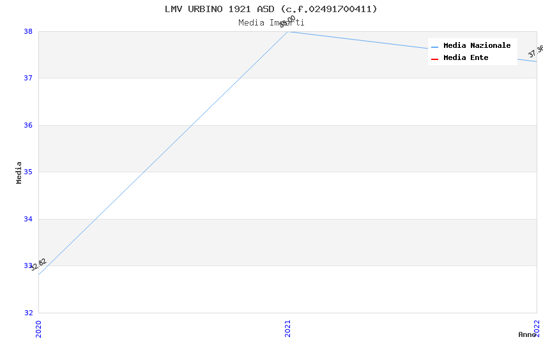Select the 2020 x-axis year label
This screenshot has width=543, height=351.
click(x=38, y=329)
